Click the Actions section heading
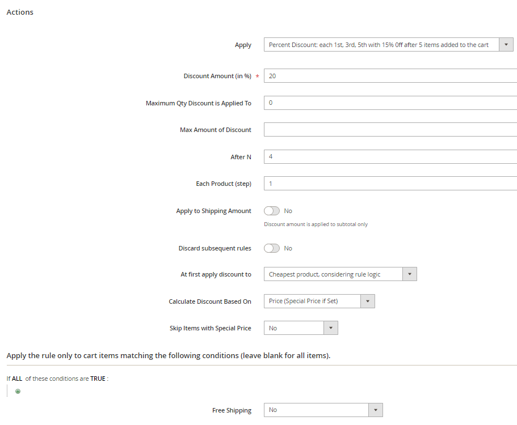 point(20,12)
